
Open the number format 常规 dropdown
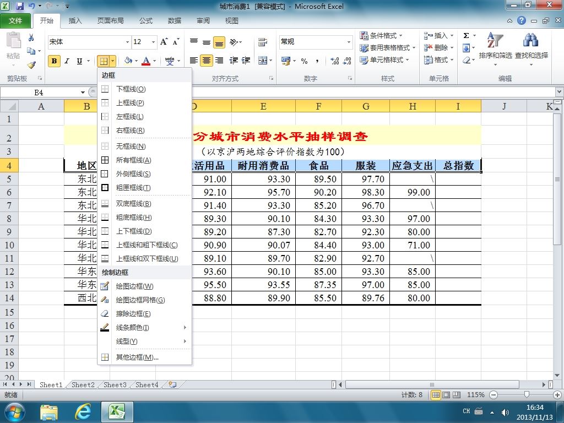point(349,42)
